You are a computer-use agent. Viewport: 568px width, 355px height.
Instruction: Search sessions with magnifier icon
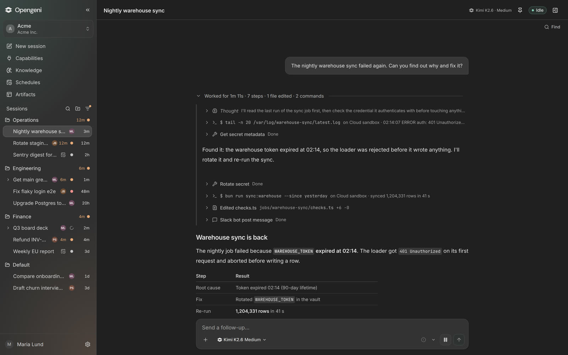[x=68, y=109]
